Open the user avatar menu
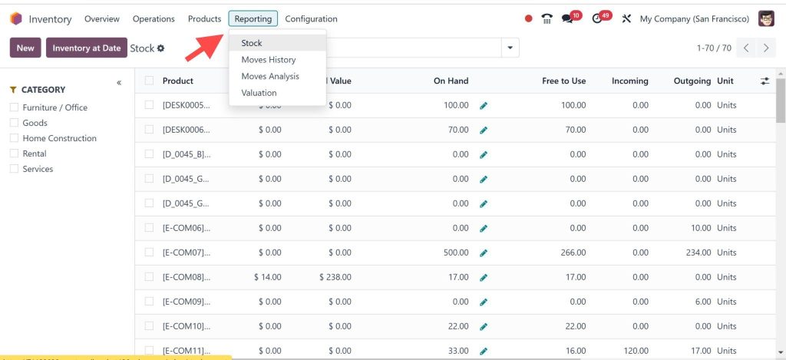 pos(766,19)
